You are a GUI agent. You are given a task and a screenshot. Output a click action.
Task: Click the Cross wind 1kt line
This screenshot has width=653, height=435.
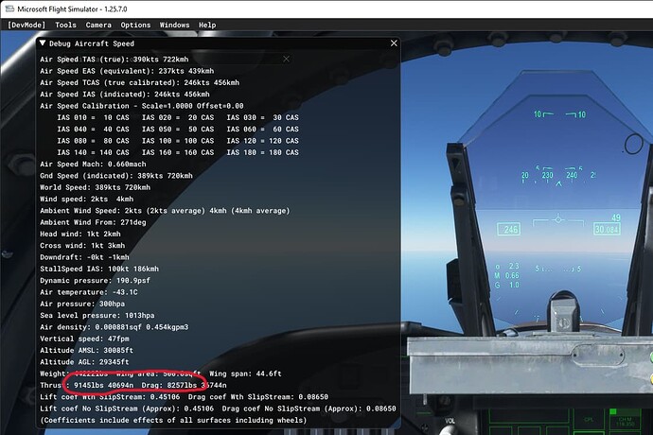point(82,246)
